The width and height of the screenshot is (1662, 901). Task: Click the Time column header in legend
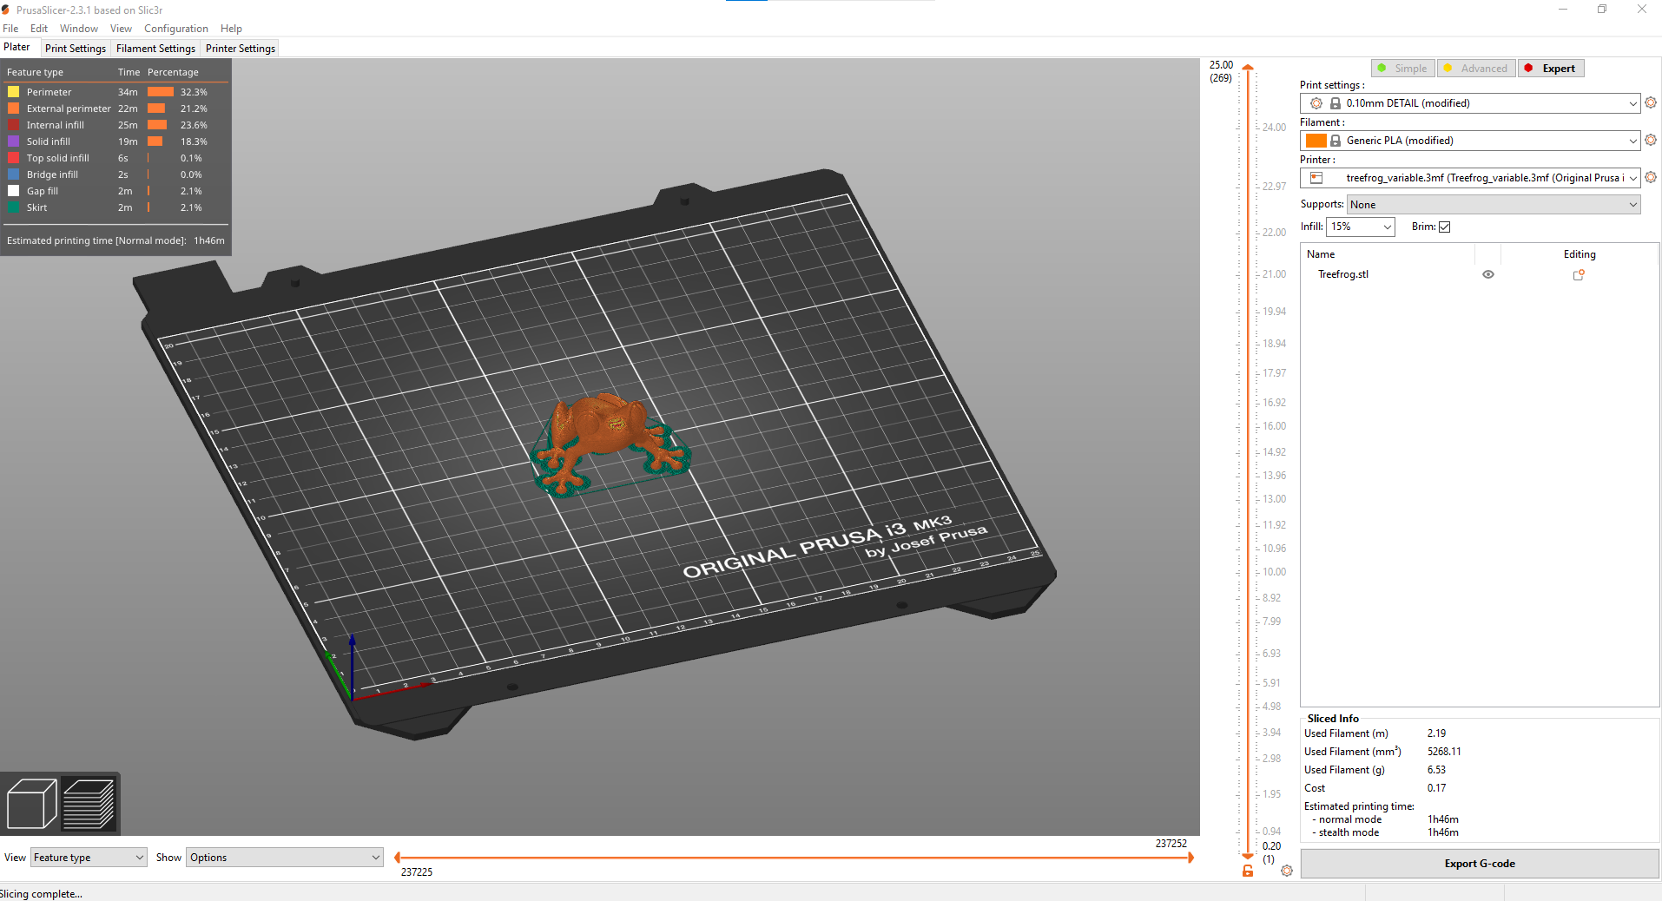pos(129,72)
